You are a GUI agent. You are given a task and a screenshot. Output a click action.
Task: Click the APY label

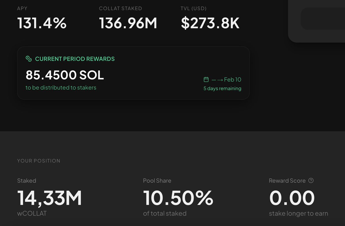click(22, 8)
